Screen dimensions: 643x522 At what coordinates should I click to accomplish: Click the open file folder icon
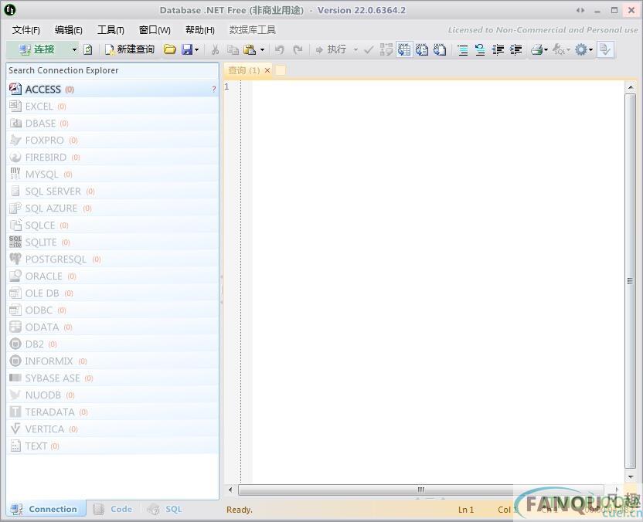pyautogui.click(x=169, y=49)
